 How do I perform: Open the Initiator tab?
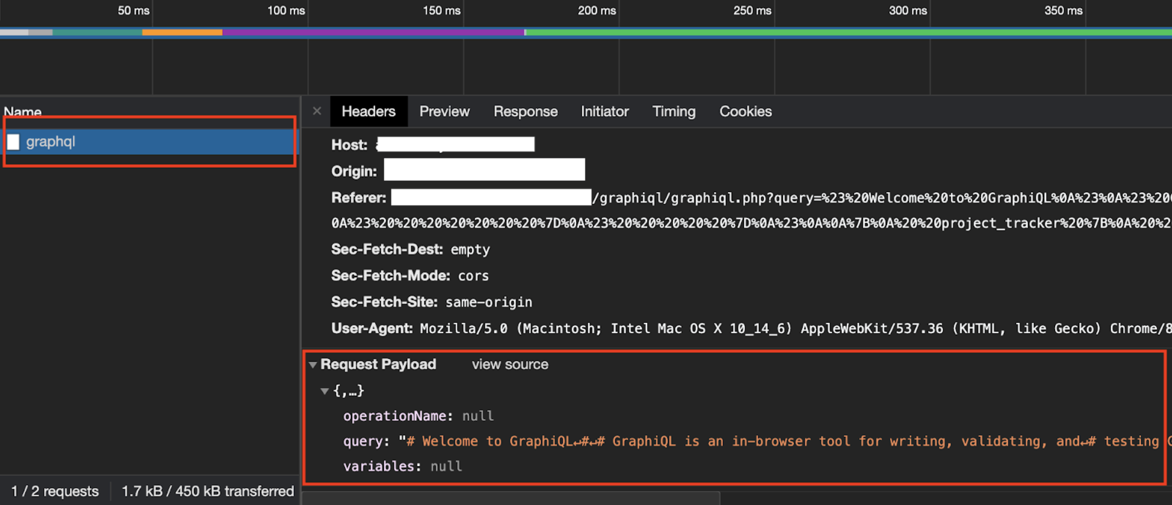[604, 112]
